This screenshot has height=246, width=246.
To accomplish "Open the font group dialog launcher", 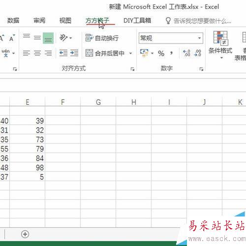I will [x=15, y=69].
